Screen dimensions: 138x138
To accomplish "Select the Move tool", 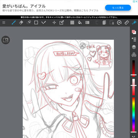I will (x=54, y=23).
